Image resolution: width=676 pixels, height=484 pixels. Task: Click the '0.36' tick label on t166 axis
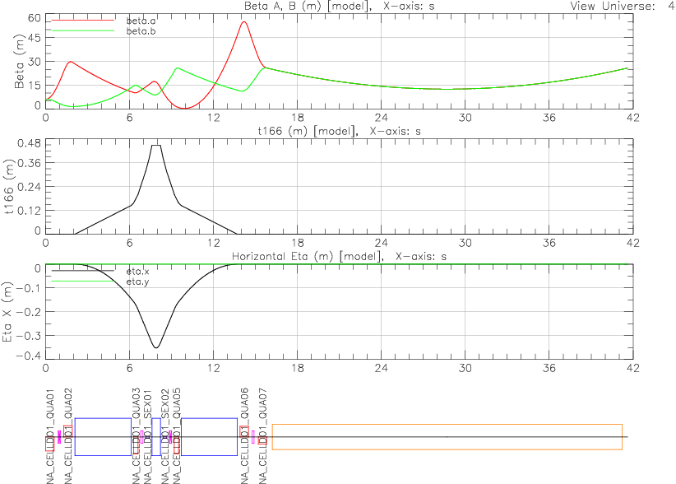(x=29, y=163)
